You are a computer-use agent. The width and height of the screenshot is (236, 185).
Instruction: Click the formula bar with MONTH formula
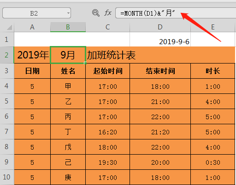176,13
